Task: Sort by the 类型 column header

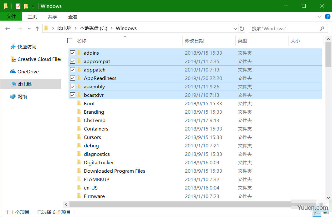Action: (243, 41)
